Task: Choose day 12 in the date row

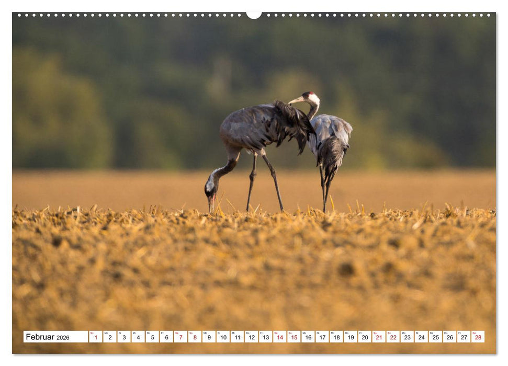Action: pos(251,337)
